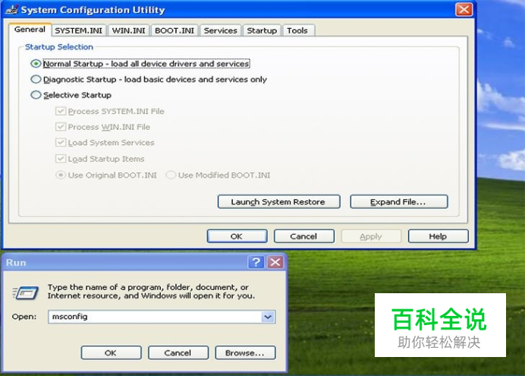Click the Startup Selection group label
Image resolution: width=525 pixels, height=376 pixels.
[x=59, y=47]
